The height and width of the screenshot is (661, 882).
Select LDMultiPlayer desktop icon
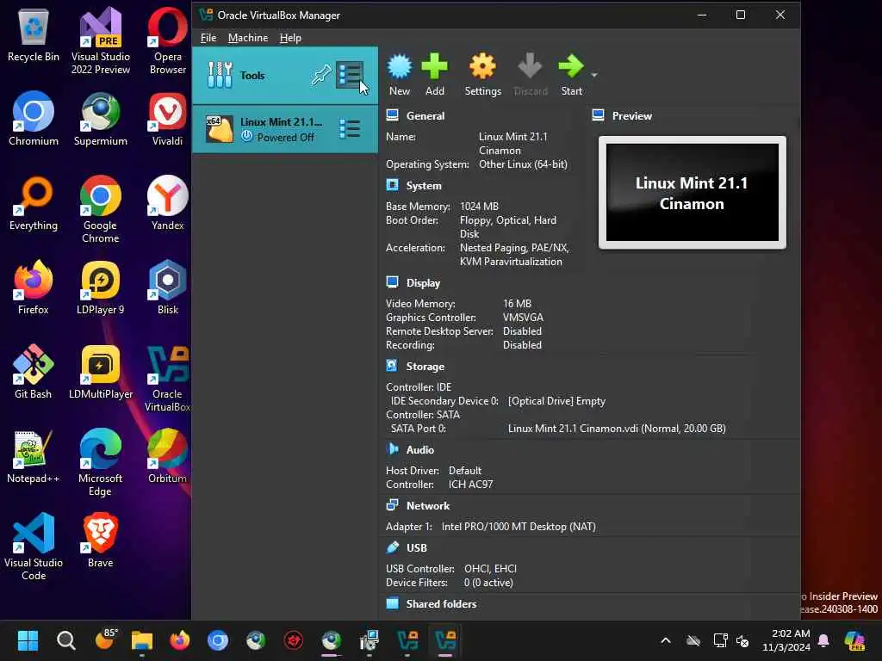click(101, 372)
